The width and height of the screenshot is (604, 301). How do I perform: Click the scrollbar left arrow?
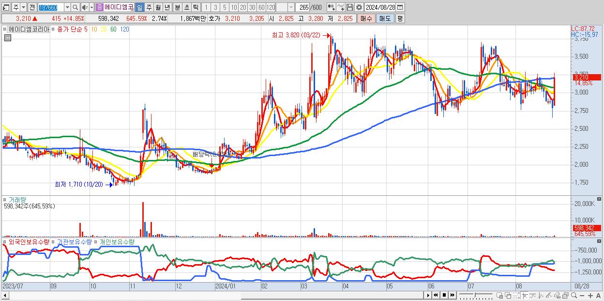[5, 295]
